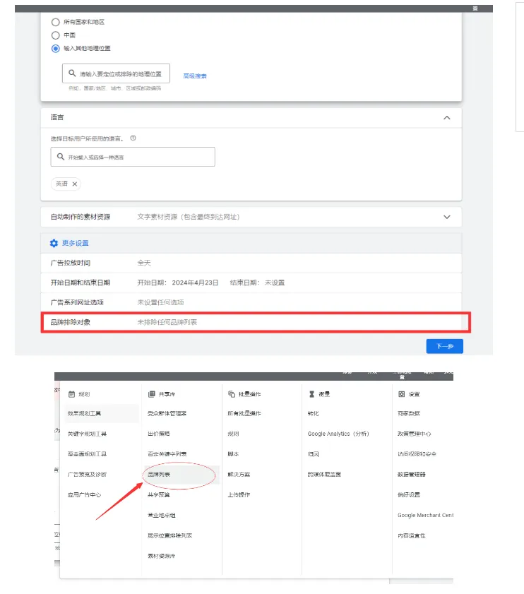Open 覆盖面规划工具 in the menu
The height and width of the screenshot is (594, 524).
87,454
